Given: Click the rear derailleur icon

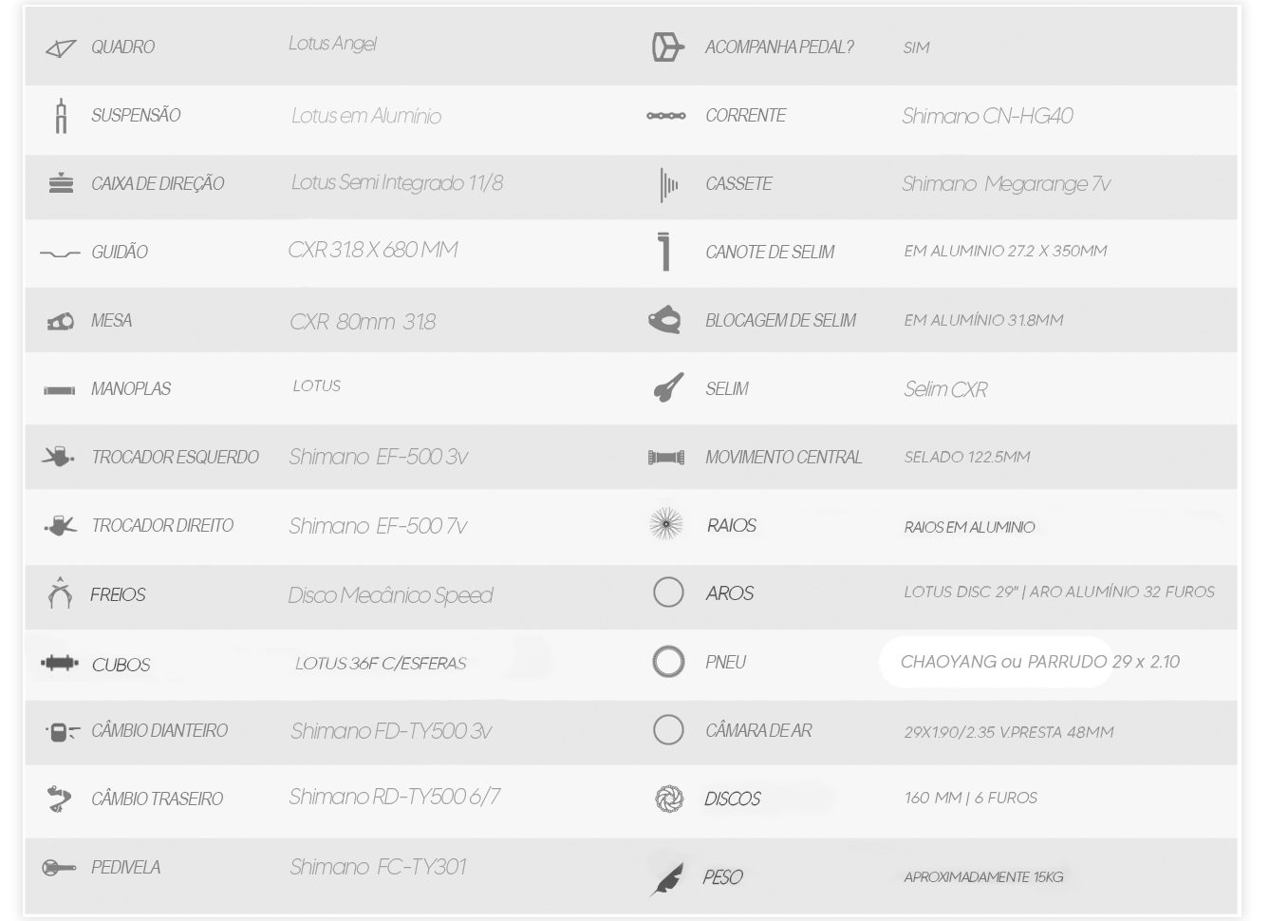Looking at the screenshot, I should tap(59, 799).
